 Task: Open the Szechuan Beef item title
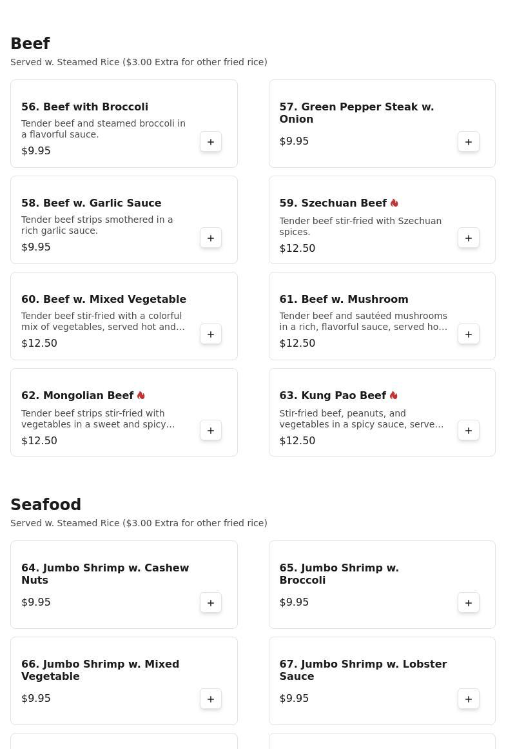pyautogui.click(x=333, y=203)
